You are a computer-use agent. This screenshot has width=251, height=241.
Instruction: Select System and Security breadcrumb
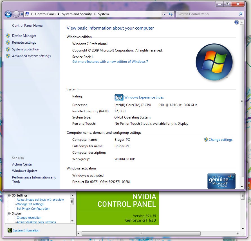point(77,14)
